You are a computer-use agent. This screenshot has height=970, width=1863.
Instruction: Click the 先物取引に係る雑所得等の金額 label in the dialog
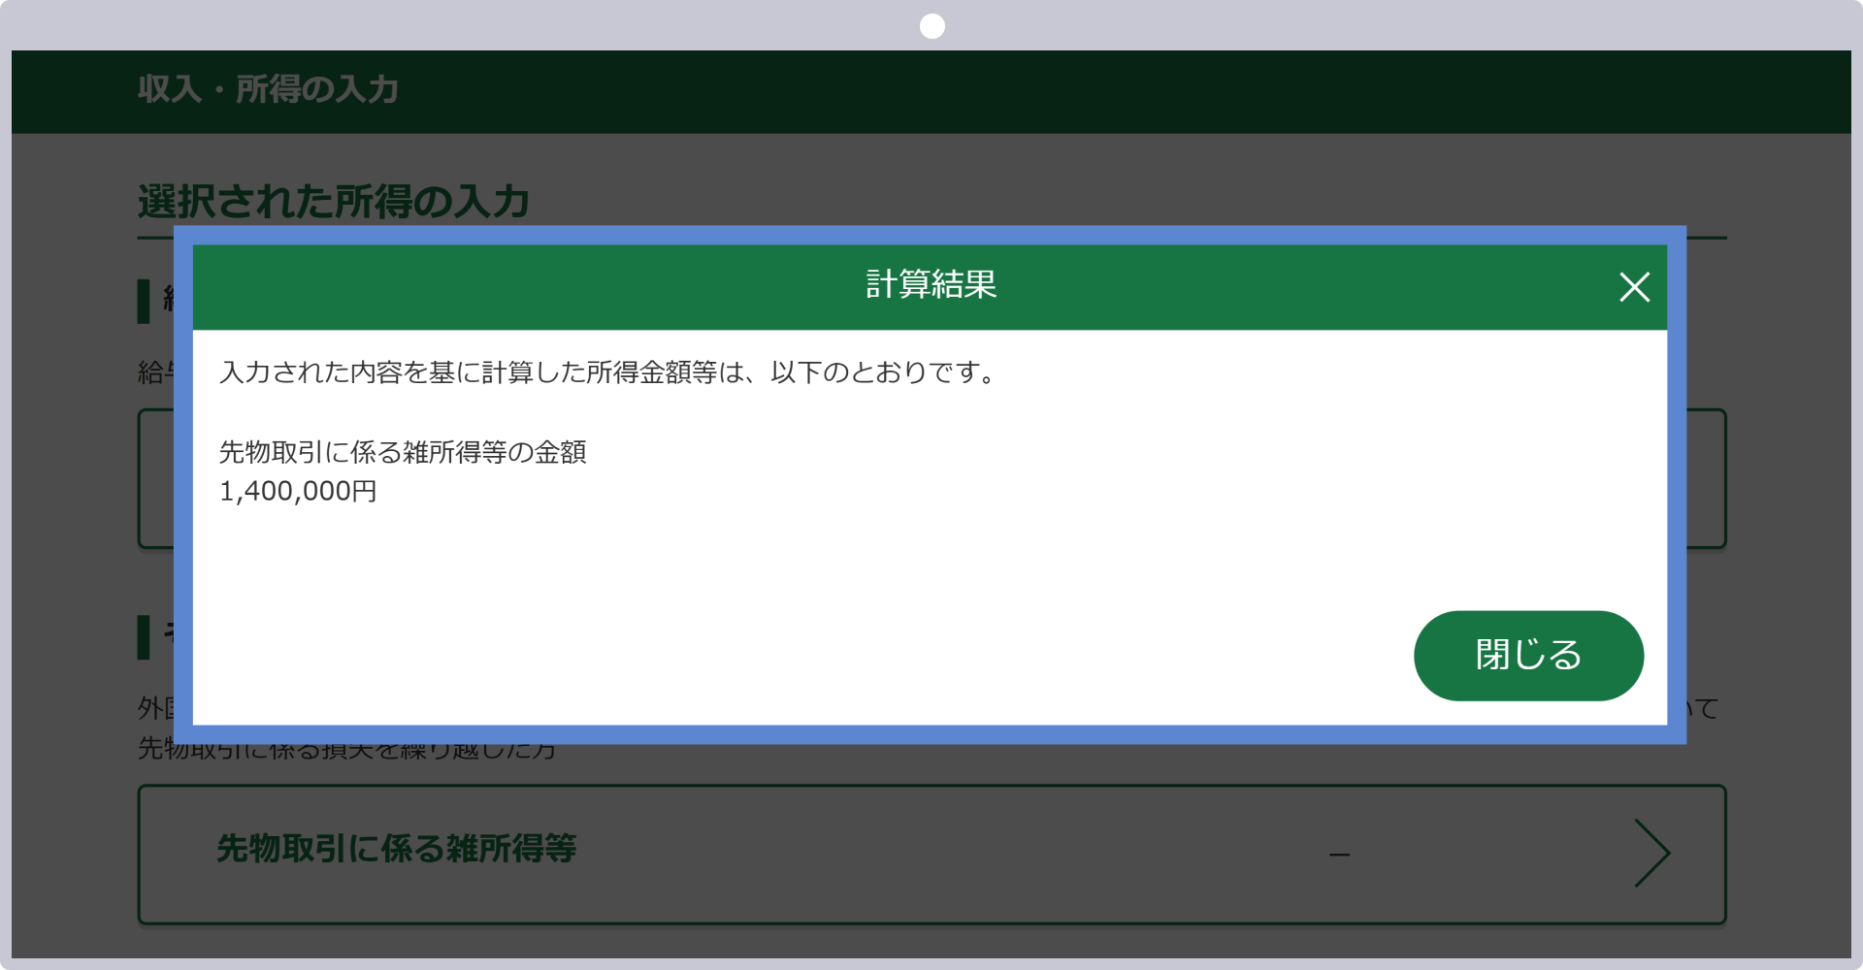pyautogui.click(x=403, y=452)
